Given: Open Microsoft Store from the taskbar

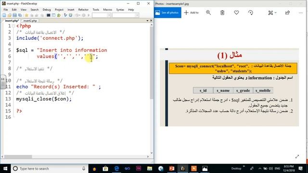Looking at the screenshot, I should point(105,169).
